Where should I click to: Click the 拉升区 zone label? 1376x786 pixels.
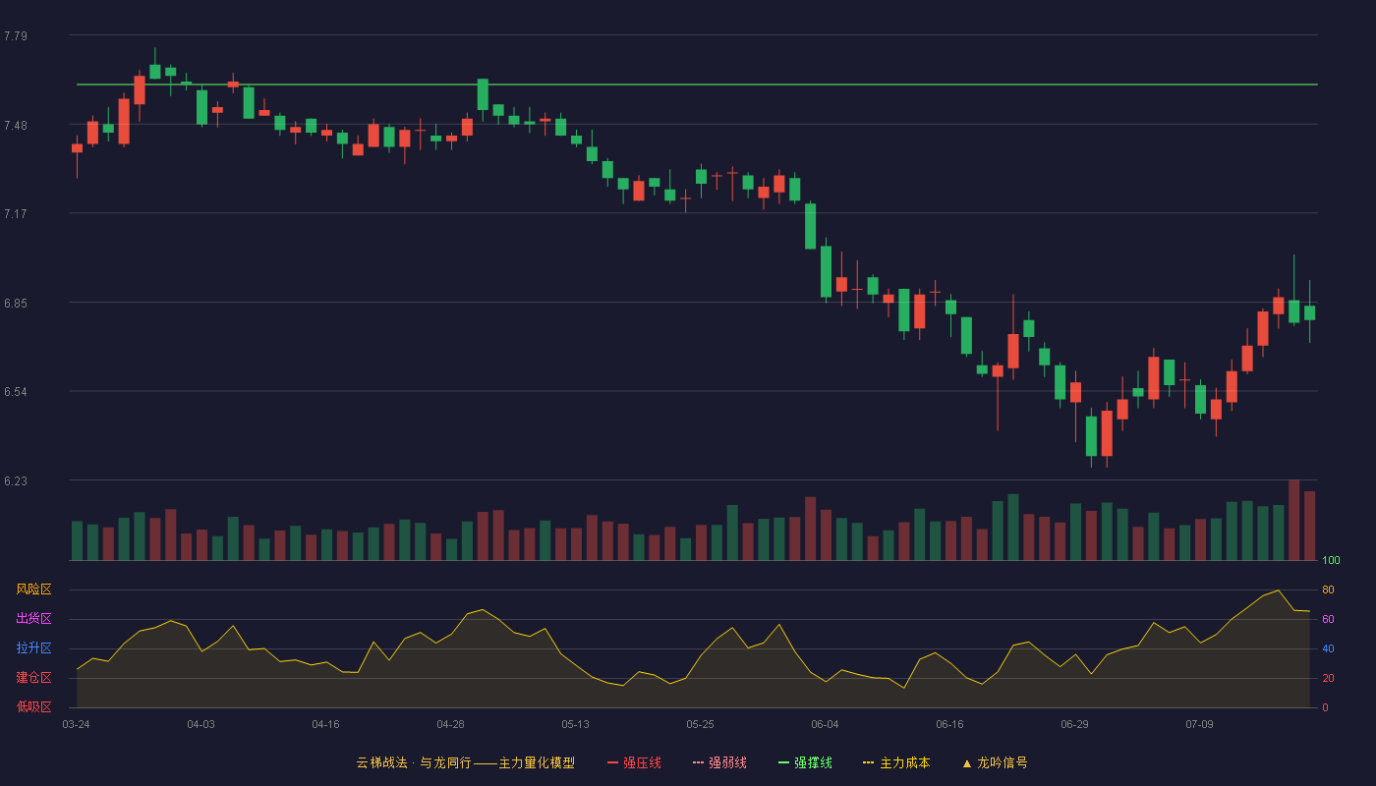pos(34,648)
